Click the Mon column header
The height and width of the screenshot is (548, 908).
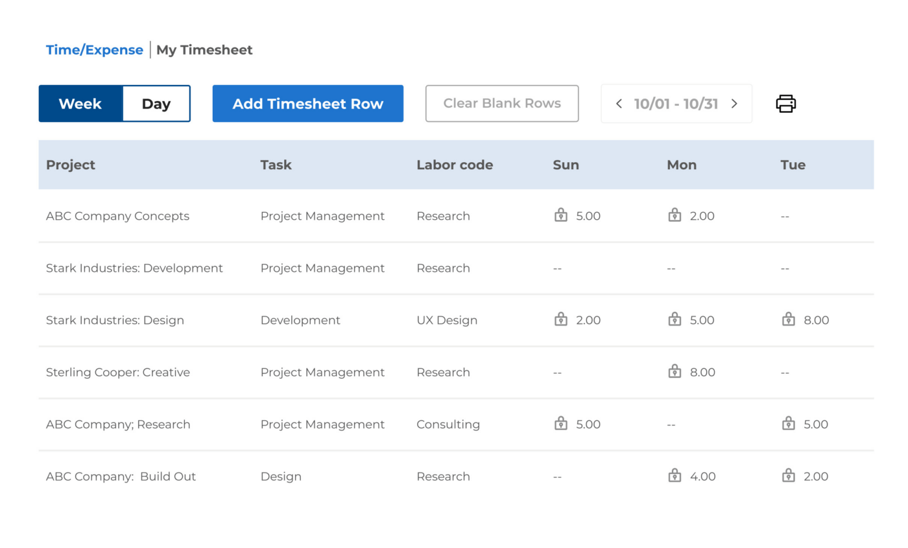point(682,165)
